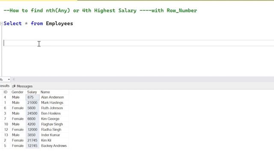Click the ID cell with value 12
274x154 pixels.
6,130
